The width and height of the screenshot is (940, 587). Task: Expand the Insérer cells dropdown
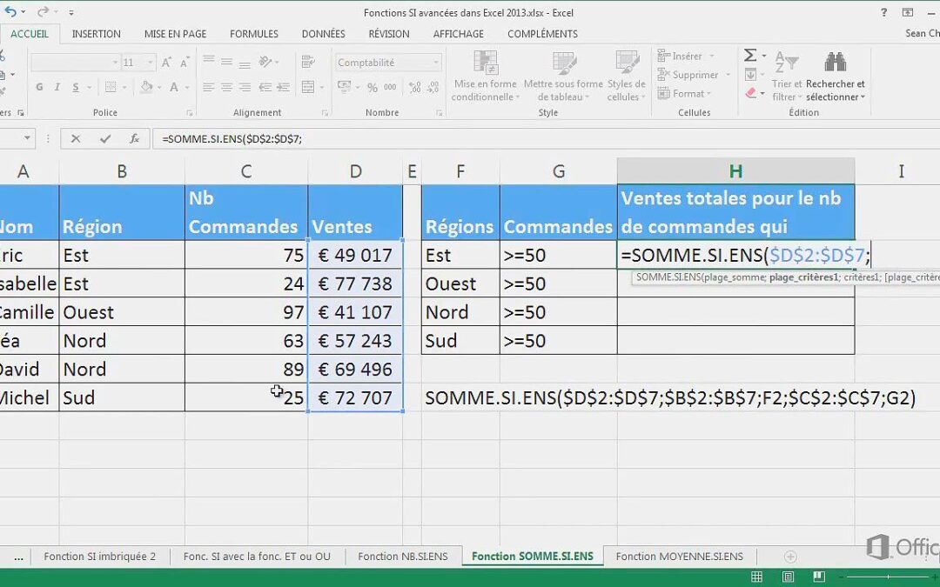(x=712, y=57)
